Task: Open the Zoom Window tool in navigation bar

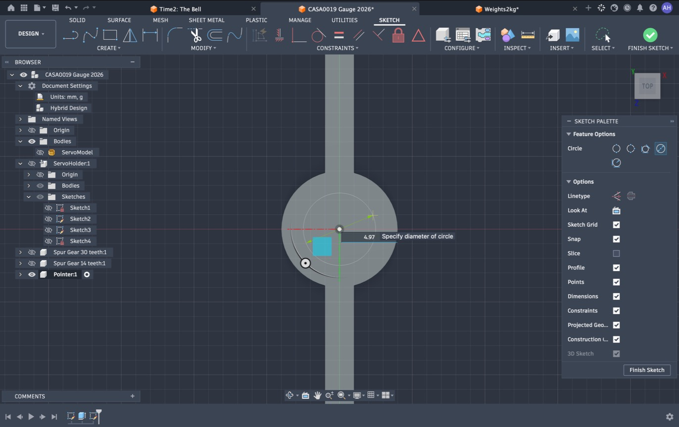Action: (341, 395)
